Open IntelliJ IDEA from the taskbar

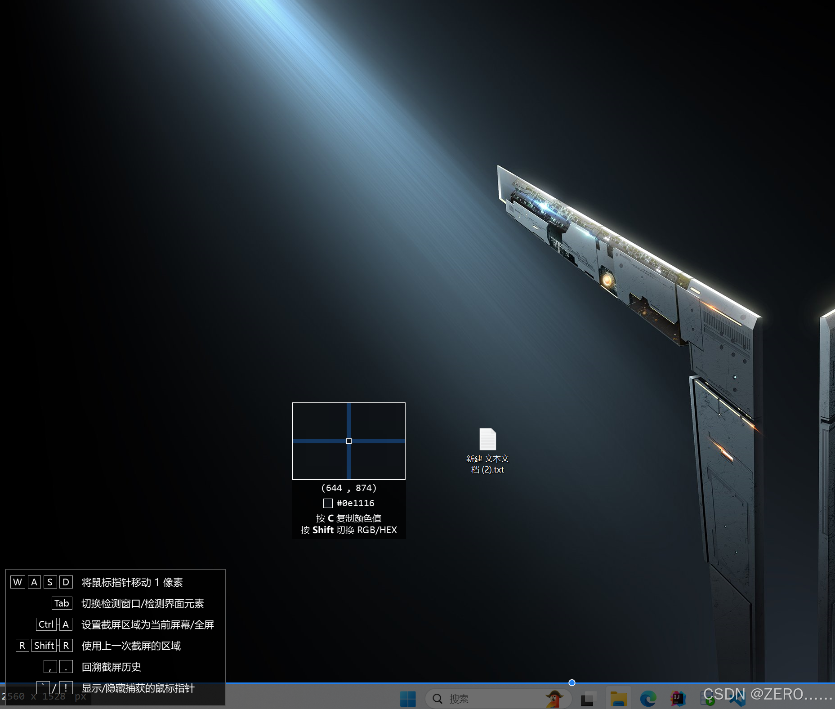pos(678,699)
